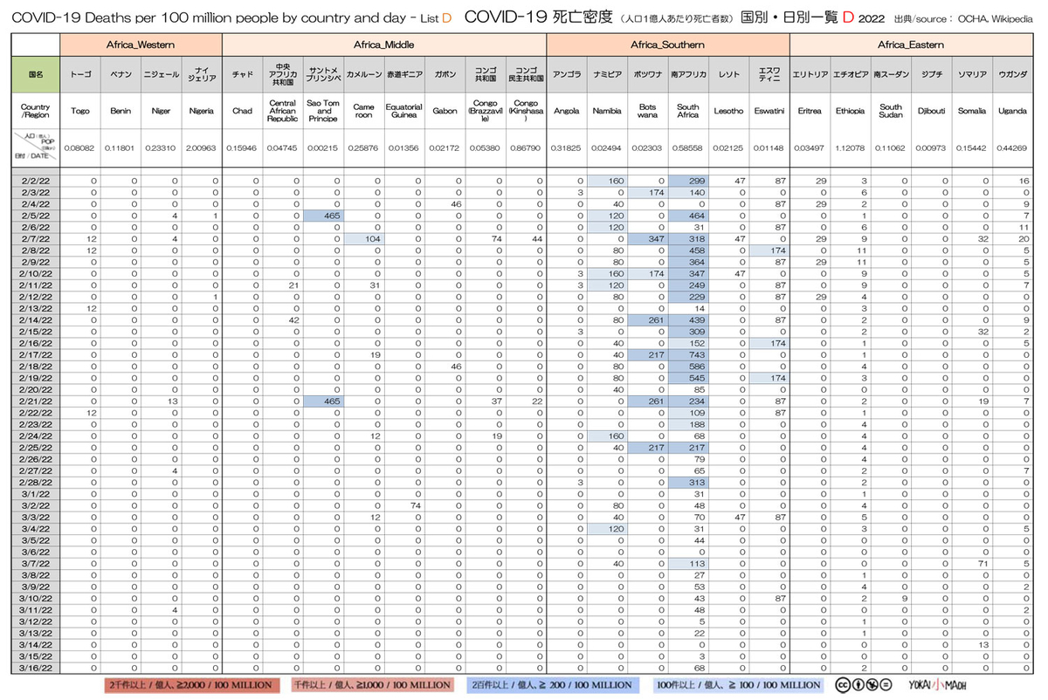This screenshot has height=700, width=1048.
Task: Click Niger value 13 on 2/21/22
Action: point(162,401)
